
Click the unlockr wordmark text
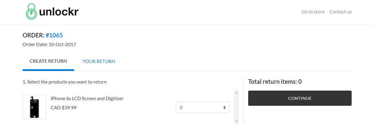[x=59, y=12]
